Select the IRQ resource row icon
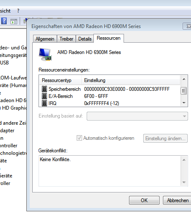191x213 pixels. coord(44,103)
